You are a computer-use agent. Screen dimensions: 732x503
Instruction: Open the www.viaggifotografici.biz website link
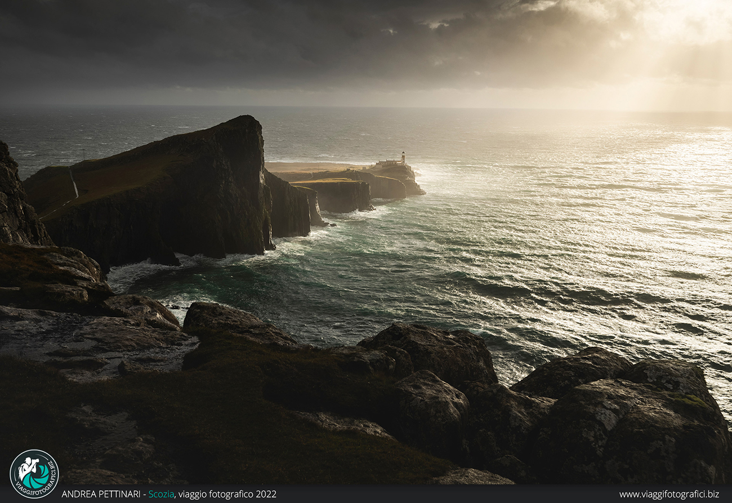tap(668, 494)
